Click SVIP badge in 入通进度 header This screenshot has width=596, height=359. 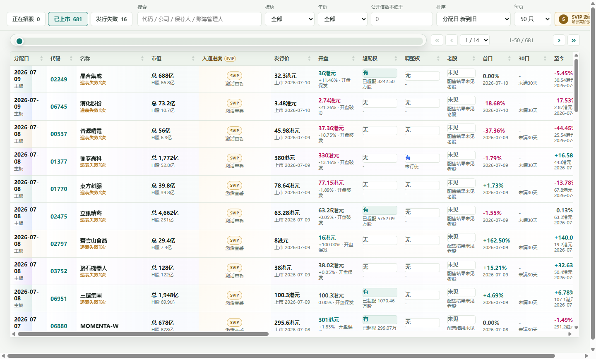[230, 59]
